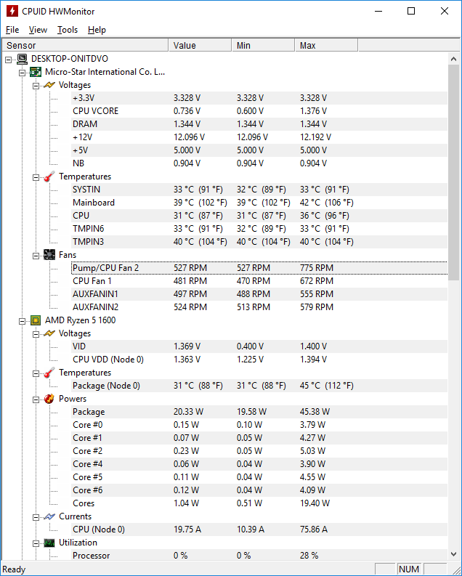Click the HWMonitor lightning bolt title icon
Screen dimensions: 462x576
tap(12, 12)
